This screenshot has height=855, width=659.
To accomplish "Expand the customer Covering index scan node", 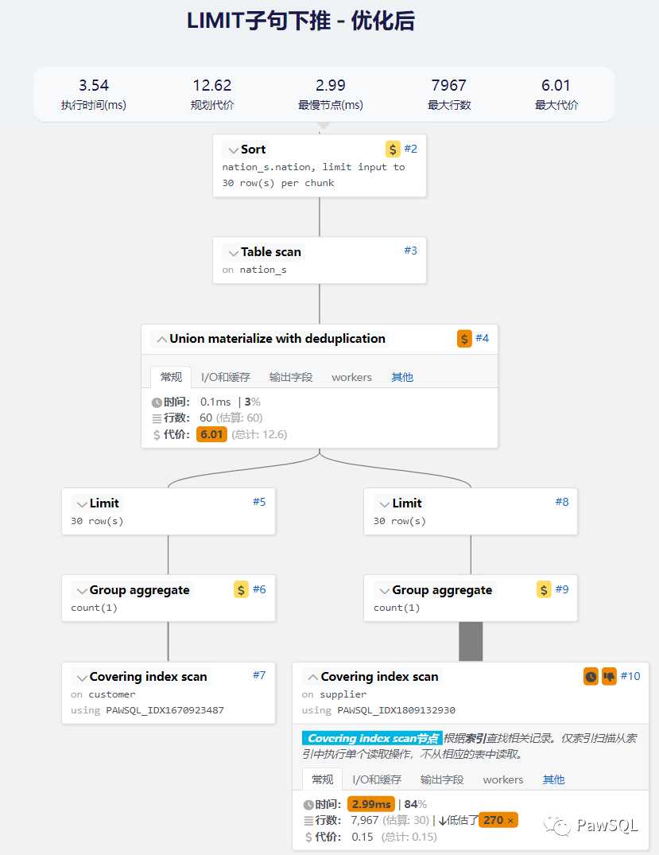I will tap(81, 677).
